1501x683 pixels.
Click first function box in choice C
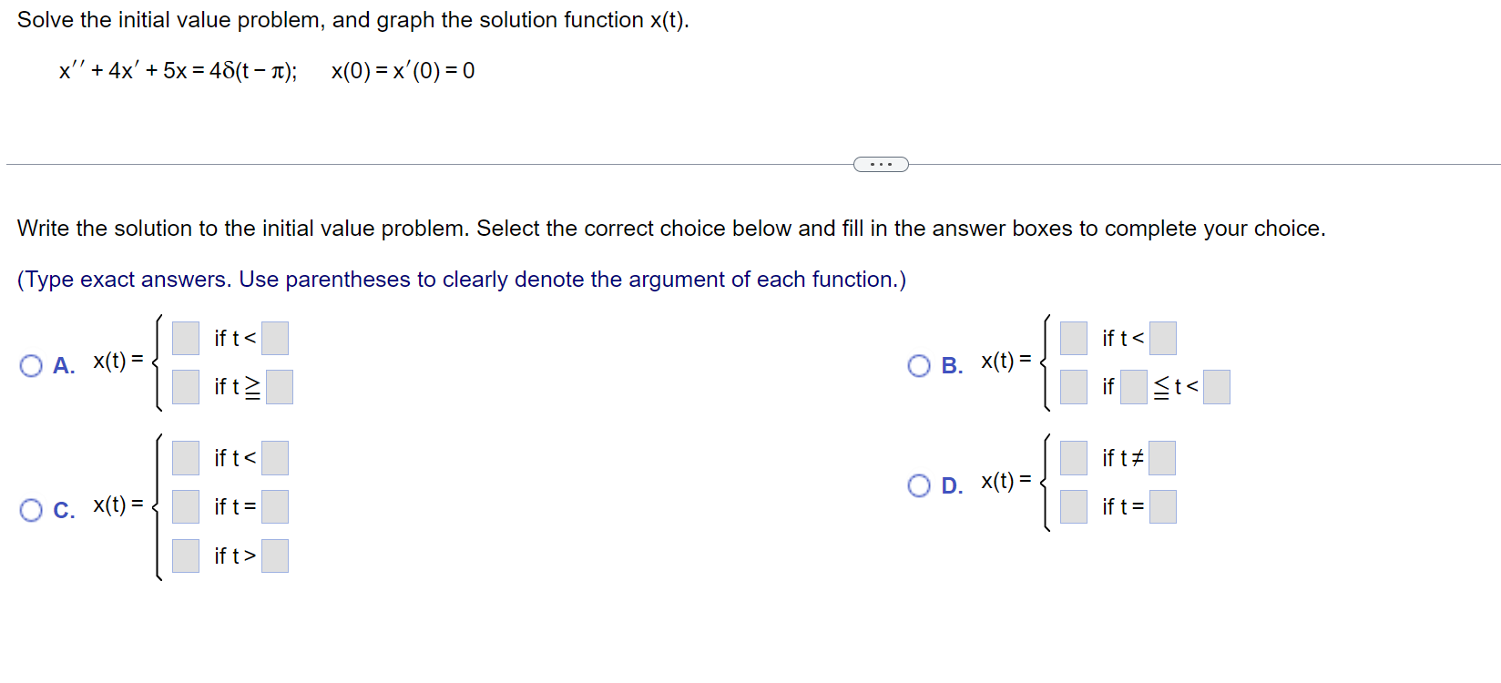coord(186,458)
